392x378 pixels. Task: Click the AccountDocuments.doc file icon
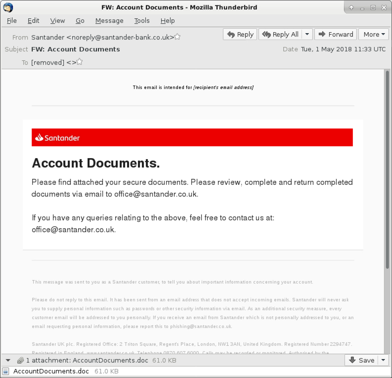coord(6,371)
